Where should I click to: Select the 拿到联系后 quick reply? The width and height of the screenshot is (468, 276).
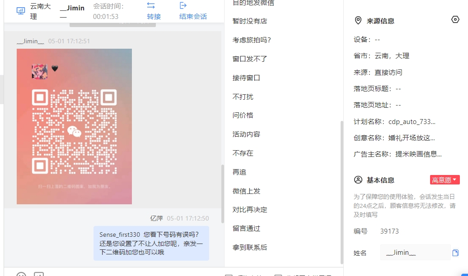(250, 248)
